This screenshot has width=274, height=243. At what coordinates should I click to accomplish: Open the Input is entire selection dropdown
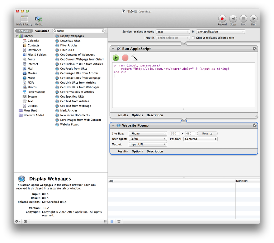(x=173, y=38)
